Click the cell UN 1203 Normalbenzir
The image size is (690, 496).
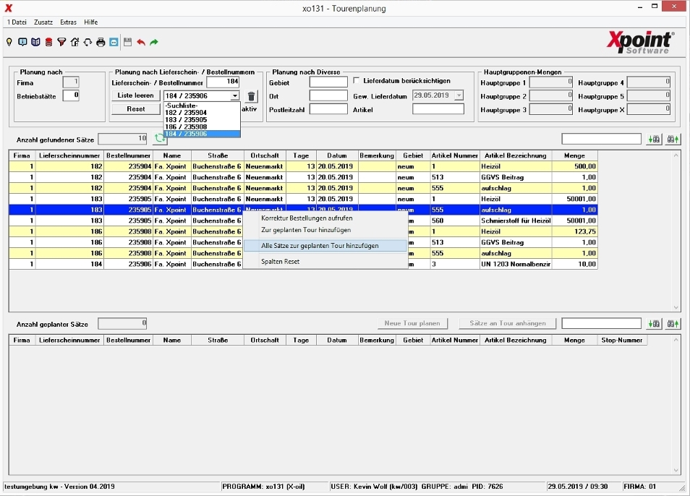pyautogui.click(x=516, y=265)
